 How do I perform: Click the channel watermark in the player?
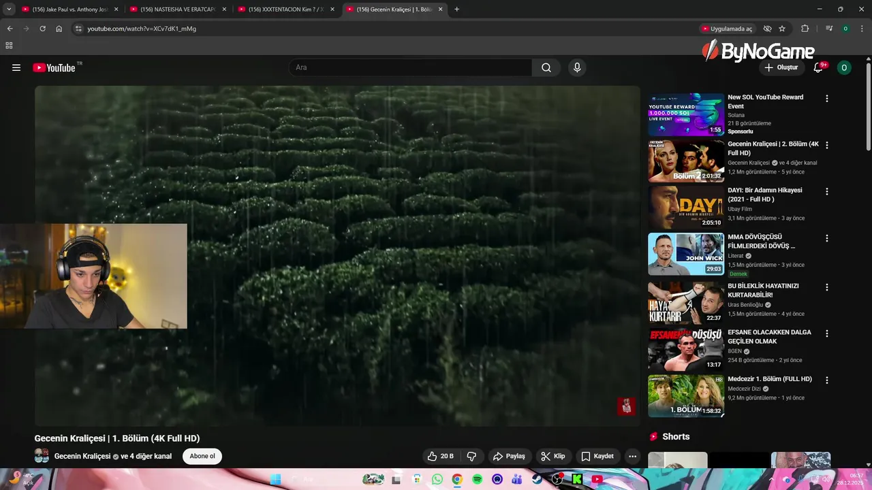(626, 406)
